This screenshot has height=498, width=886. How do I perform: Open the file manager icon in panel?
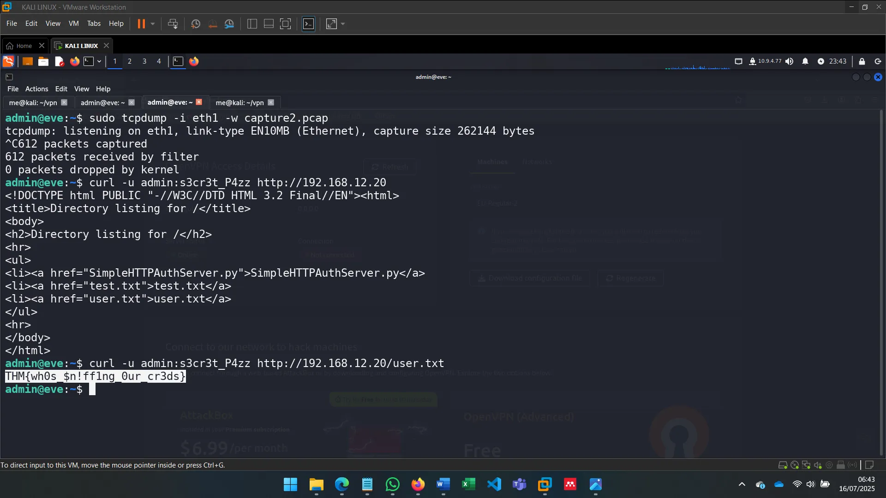pos(43,61)
